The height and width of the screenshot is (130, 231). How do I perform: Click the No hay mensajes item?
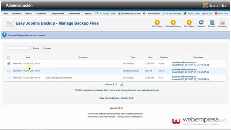(172, 13)
